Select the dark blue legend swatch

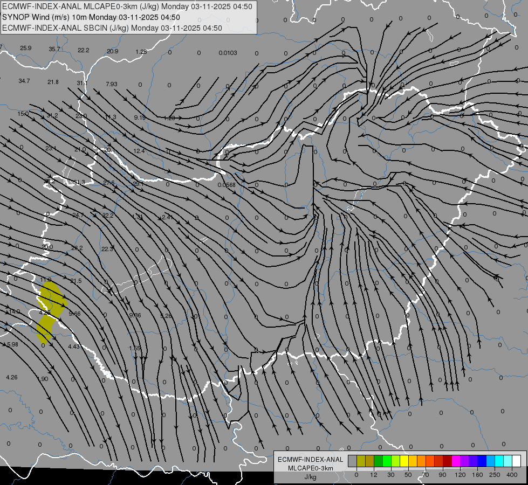coord(482,461)
